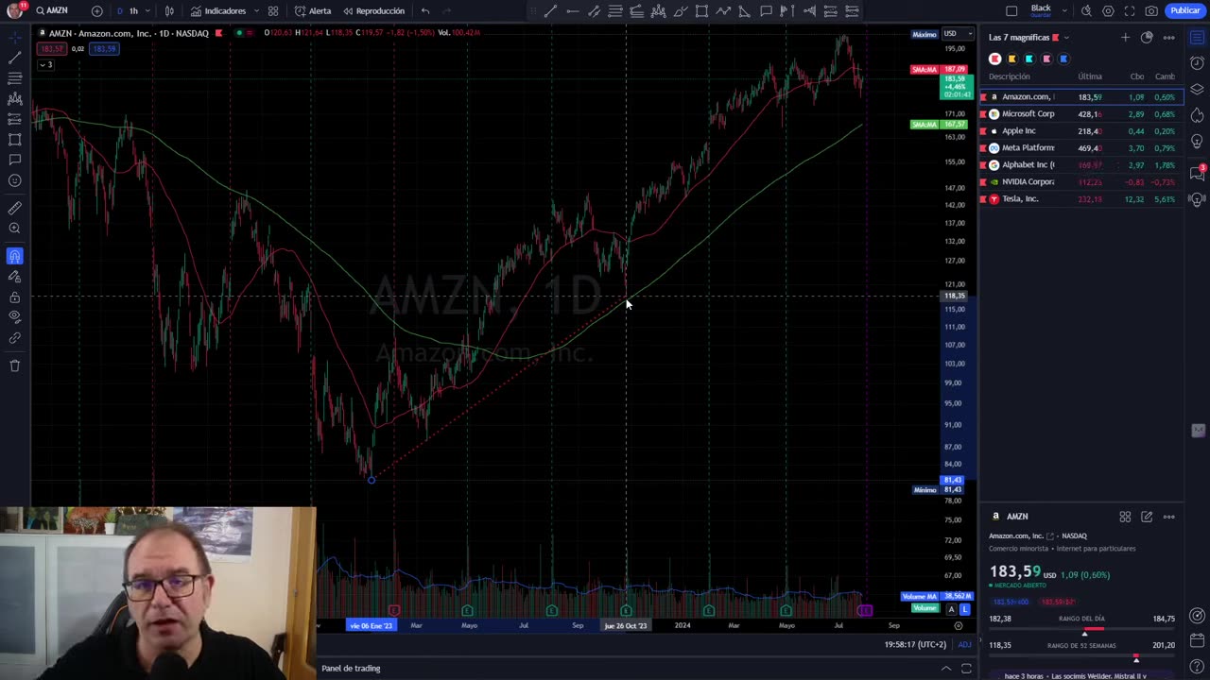Select the crosshair cursor tool
Viewport: 1210px width, 680px height.
15,37
